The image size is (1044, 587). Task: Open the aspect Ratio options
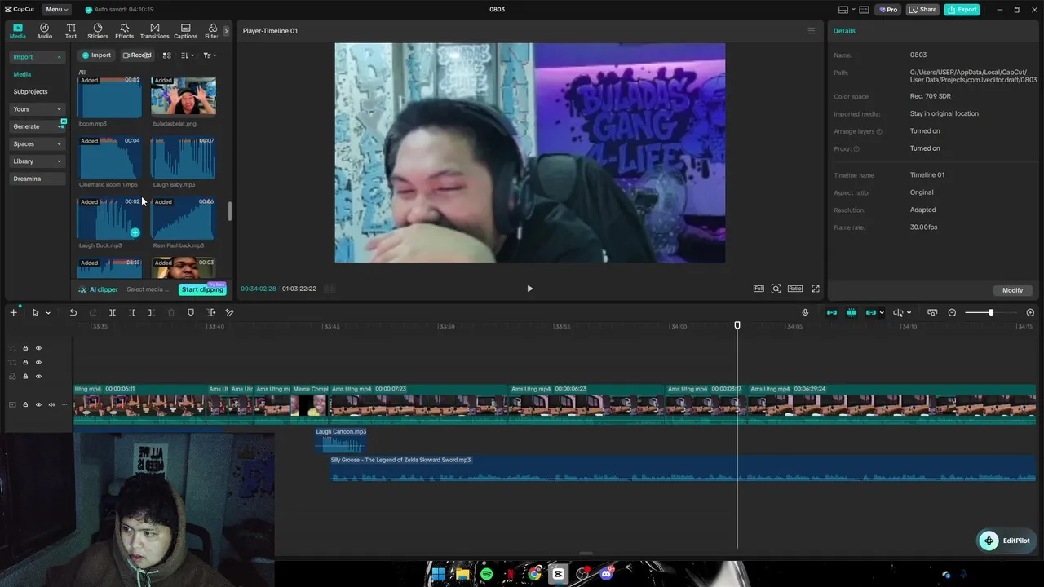click(x=794, y=289)
